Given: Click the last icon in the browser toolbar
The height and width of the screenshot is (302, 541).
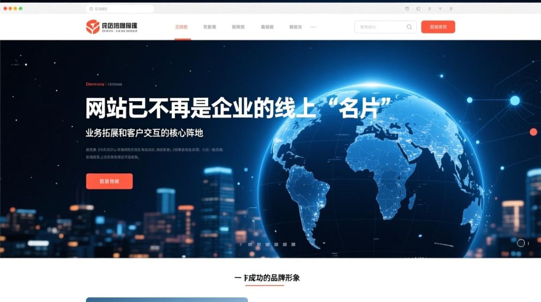Looking at the screenshot, I should tap(451, 8).
